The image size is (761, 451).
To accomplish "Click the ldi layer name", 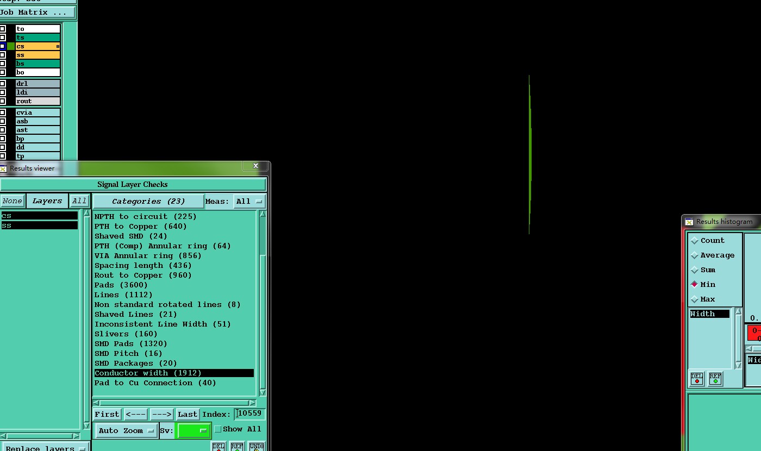I will point(38,92).
